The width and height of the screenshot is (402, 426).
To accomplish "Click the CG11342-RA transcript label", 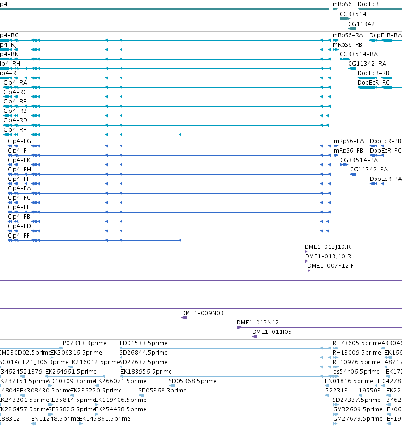I will coord(367,64).
